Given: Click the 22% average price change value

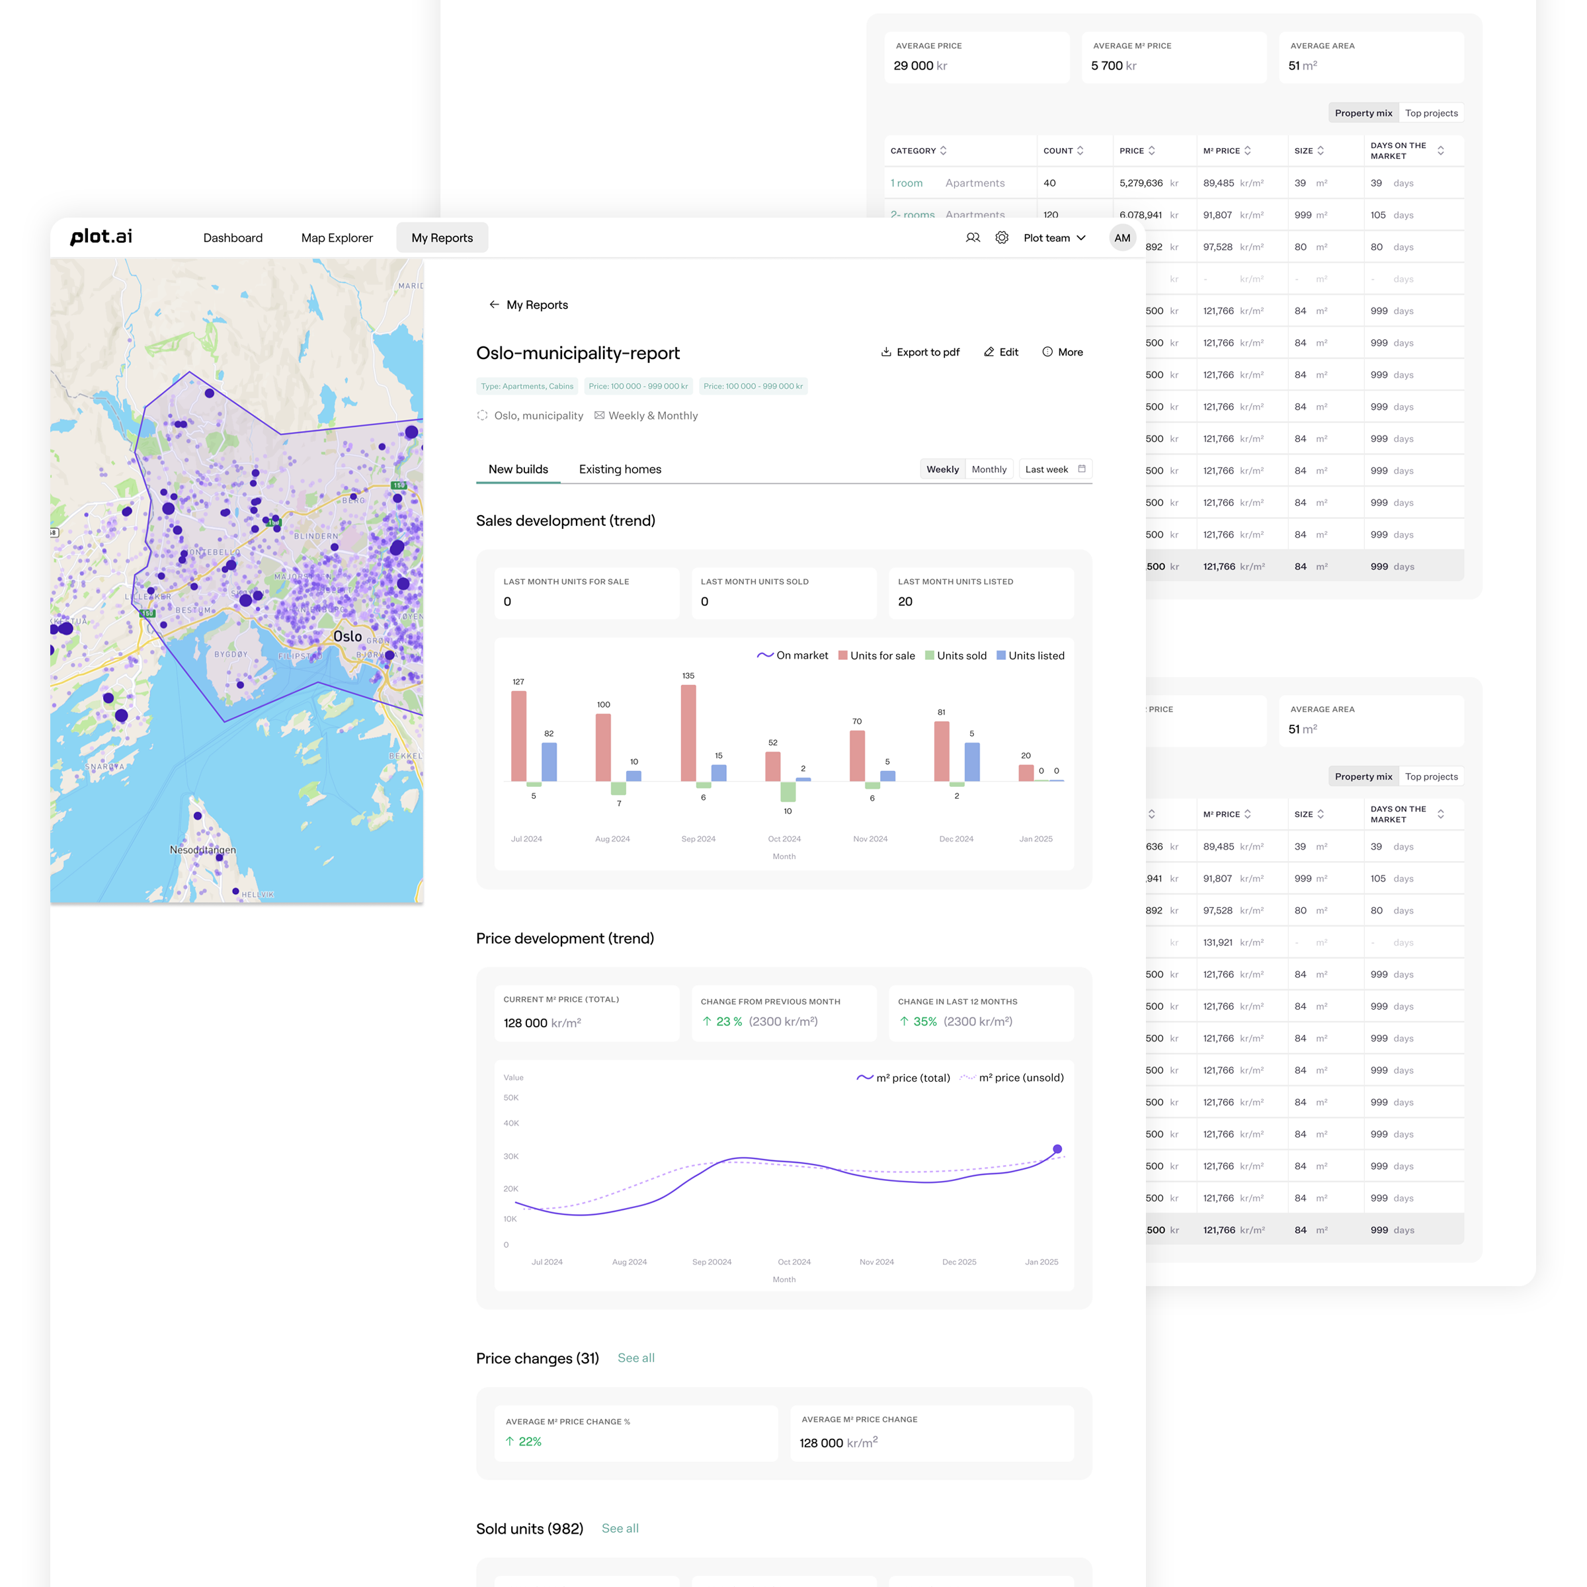Looking at the screenshot, I should tap(523, 1442).
